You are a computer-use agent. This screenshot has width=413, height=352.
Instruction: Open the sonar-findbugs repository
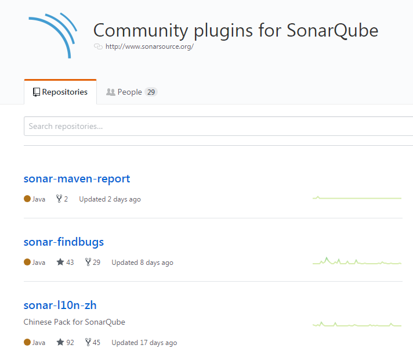pyautogui.click(x=64, y=242)
